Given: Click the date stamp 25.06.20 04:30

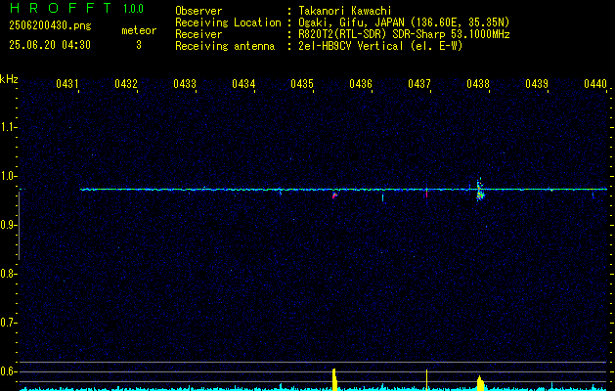Looking at the screenshot, I should click(x=50, y=45).
